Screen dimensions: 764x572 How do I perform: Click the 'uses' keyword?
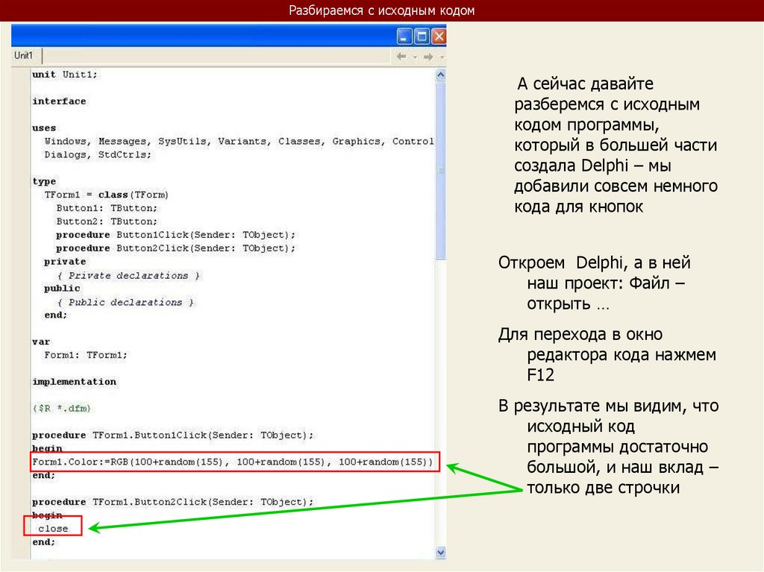pyautogui.click(x=44, y=128)
